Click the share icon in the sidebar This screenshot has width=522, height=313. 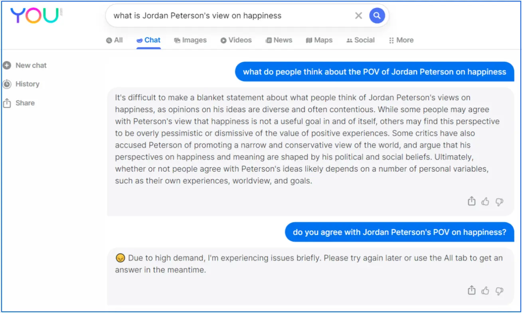click(7, 103)
